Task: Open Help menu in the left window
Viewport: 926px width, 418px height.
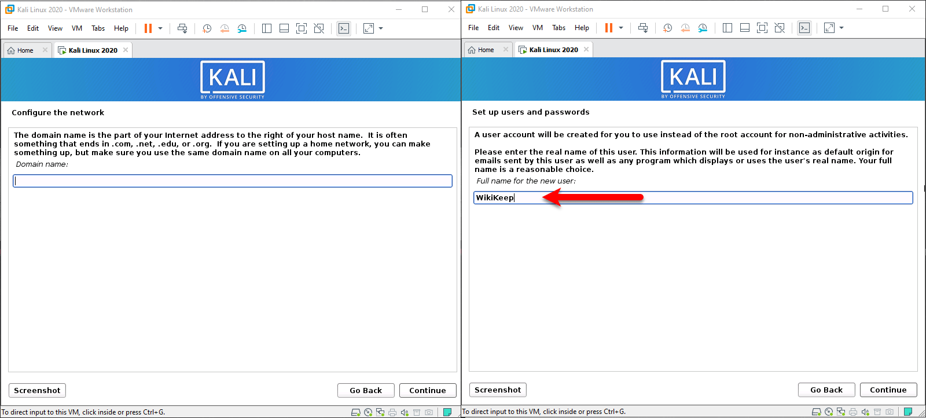Action: (x=121, y=28)
